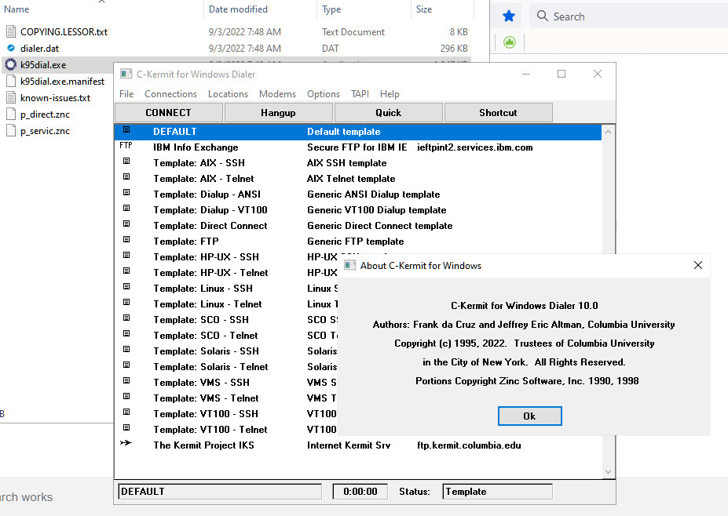Open the Options menu

pos(323,93)
